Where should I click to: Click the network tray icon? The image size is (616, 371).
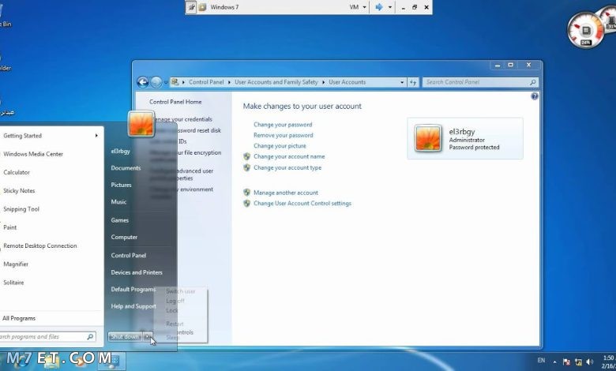(578, 362)
